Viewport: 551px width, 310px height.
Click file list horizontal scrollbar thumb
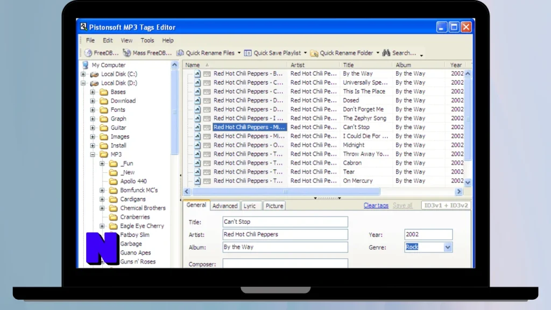click(286, 192)
